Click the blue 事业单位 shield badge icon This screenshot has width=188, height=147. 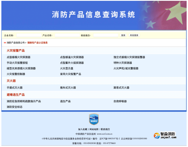[x=94, y=120]
